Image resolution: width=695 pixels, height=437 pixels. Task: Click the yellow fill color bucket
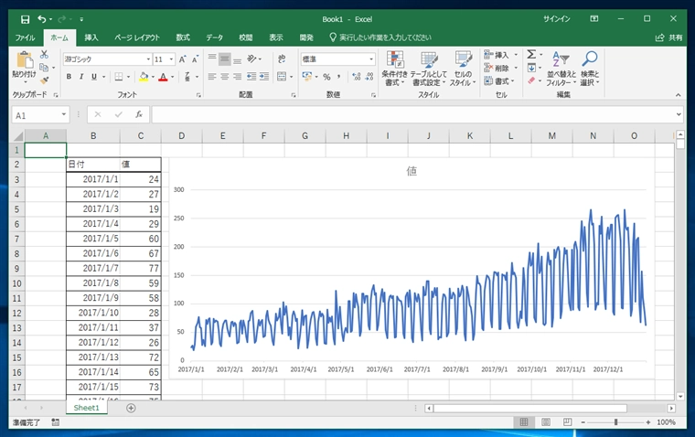143,77
